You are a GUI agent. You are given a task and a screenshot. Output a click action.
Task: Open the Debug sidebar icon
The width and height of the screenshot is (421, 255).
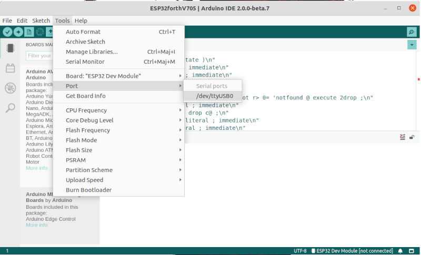(10, 88)
